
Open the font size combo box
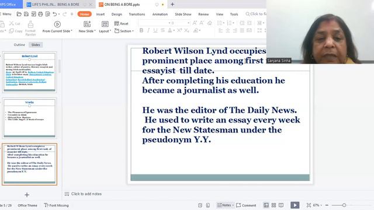coord(181,23)
